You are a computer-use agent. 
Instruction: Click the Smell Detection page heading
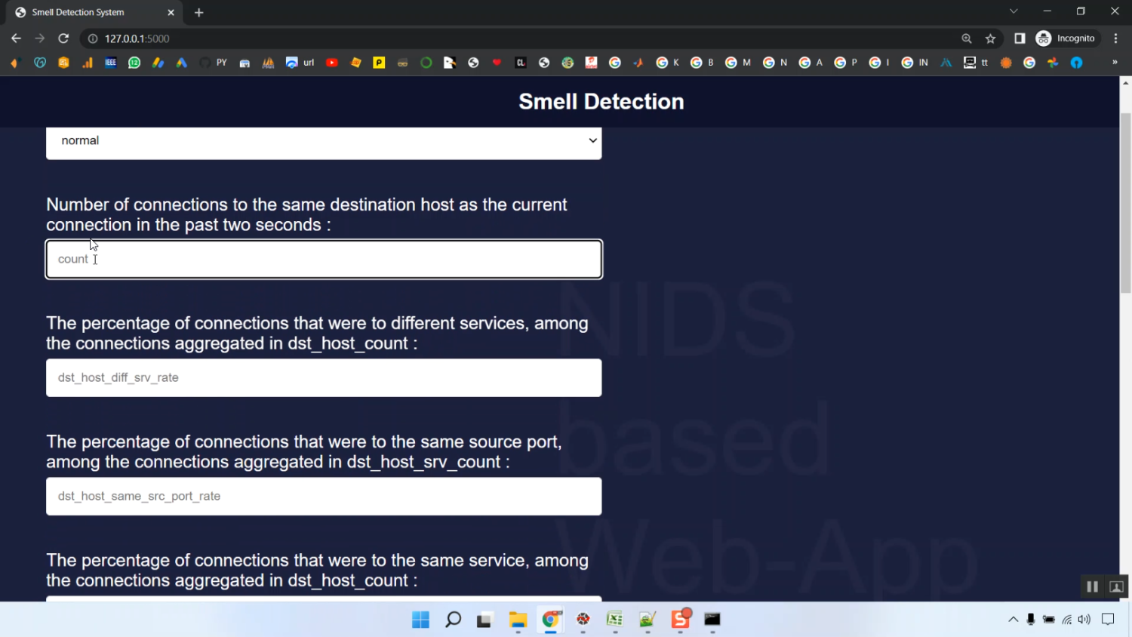click(601, 102)
